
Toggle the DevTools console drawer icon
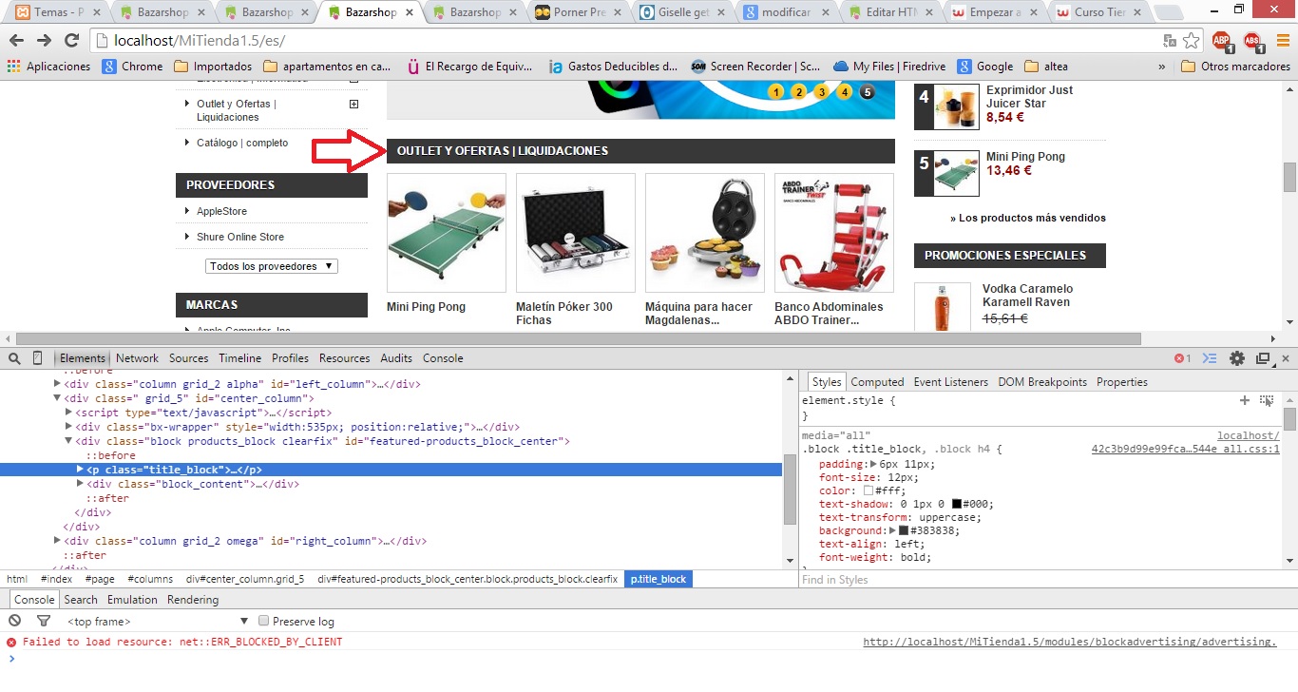[x=1210, y=358]
